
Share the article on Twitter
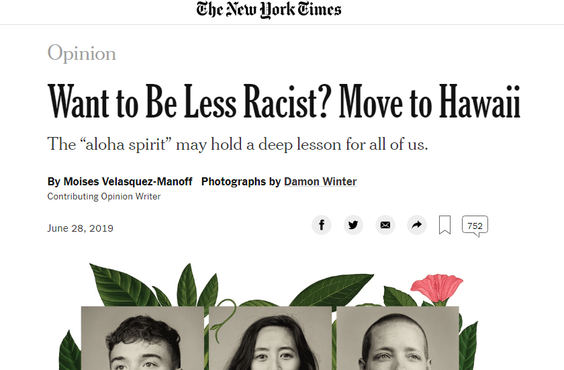[353, 225]
